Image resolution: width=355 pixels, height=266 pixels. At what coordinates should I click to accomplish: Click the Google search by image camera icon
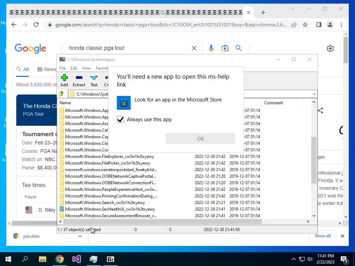225,48
